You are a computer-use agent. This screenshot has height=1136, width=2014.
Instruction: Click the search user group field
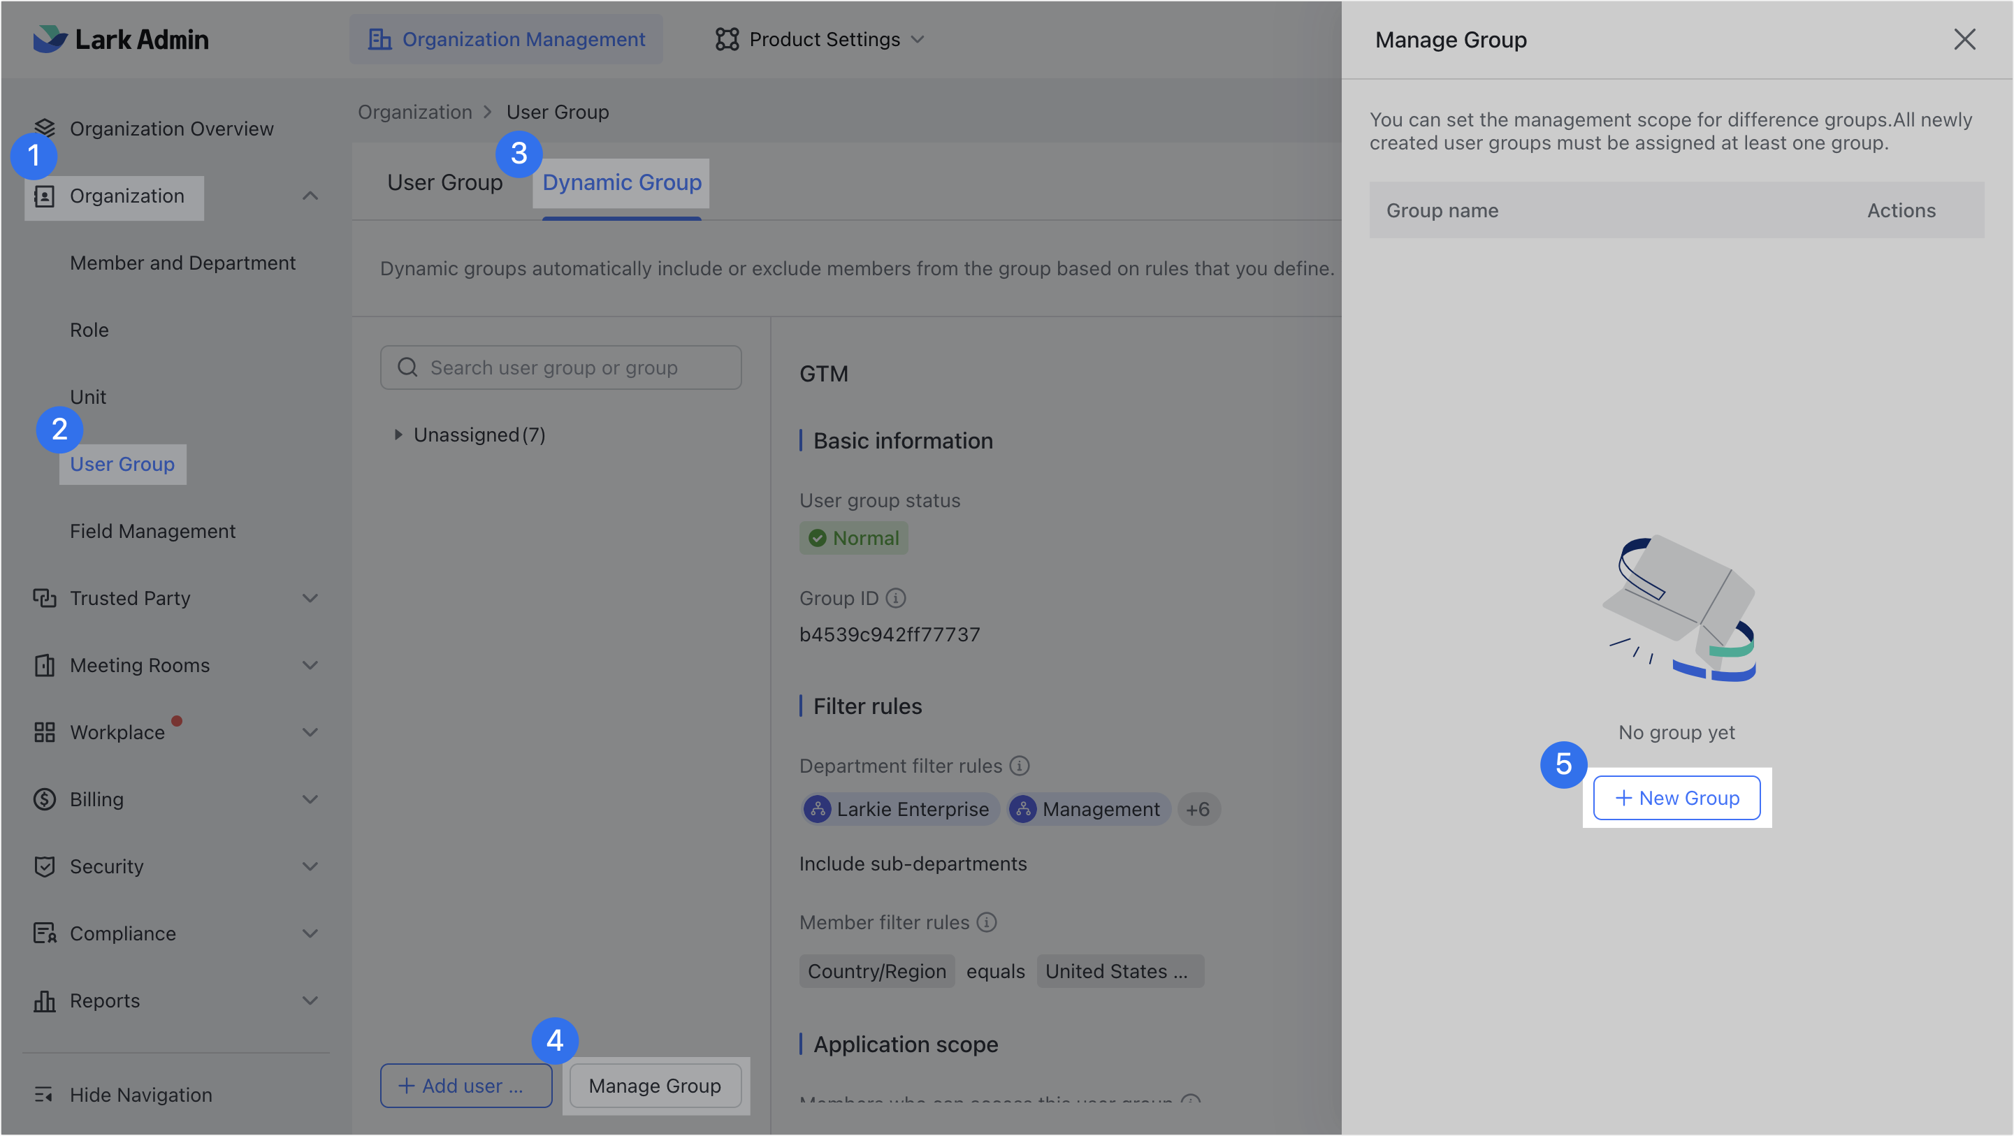(560, 367)
